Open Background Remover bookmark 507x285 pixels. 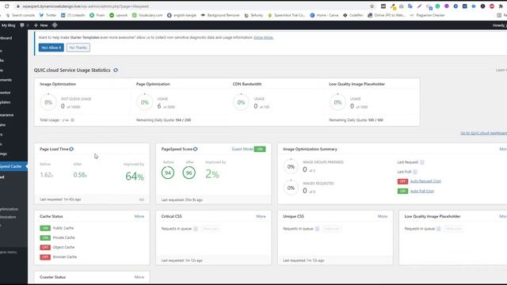click(x=220, y=15)
